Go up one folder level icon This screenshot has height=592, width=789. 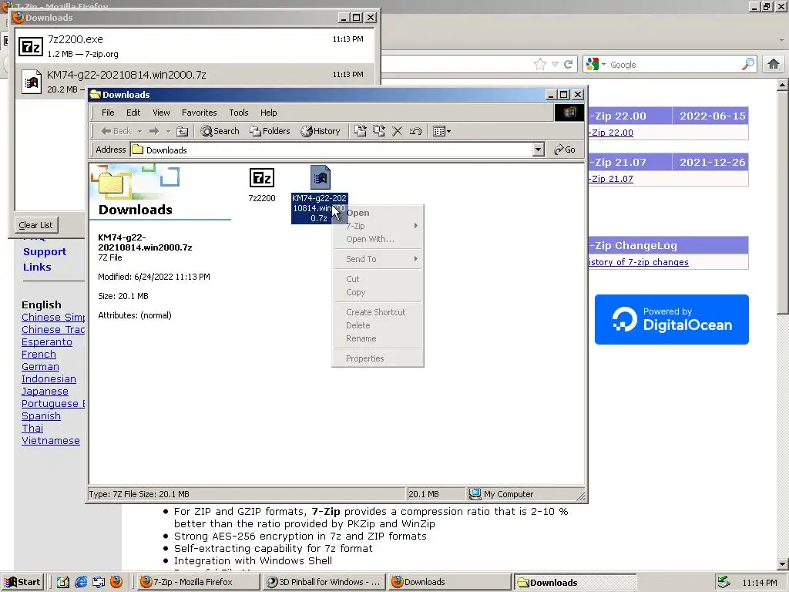(182, 131)
